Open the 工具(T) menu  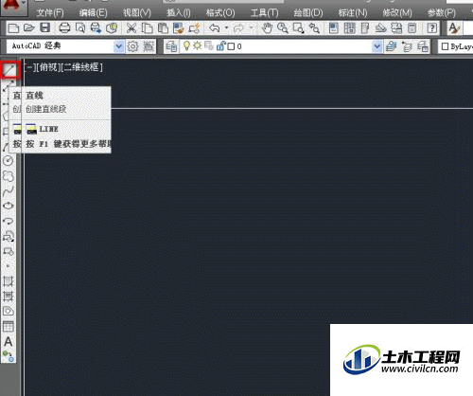click(x=265, y=13)
